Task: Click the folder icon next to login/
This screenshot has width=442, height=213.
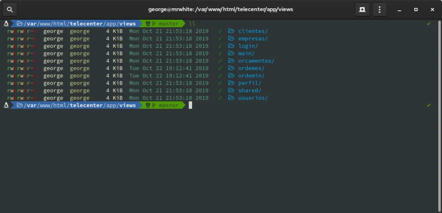Action: coord(231,46)
